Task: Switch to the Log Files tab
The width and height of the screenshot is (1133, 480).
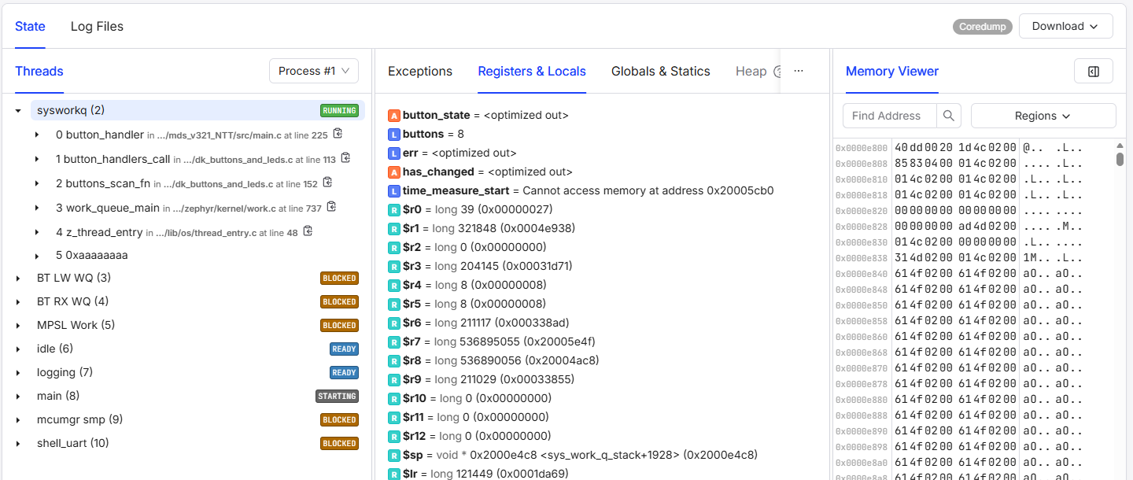Action: point(97,26)
